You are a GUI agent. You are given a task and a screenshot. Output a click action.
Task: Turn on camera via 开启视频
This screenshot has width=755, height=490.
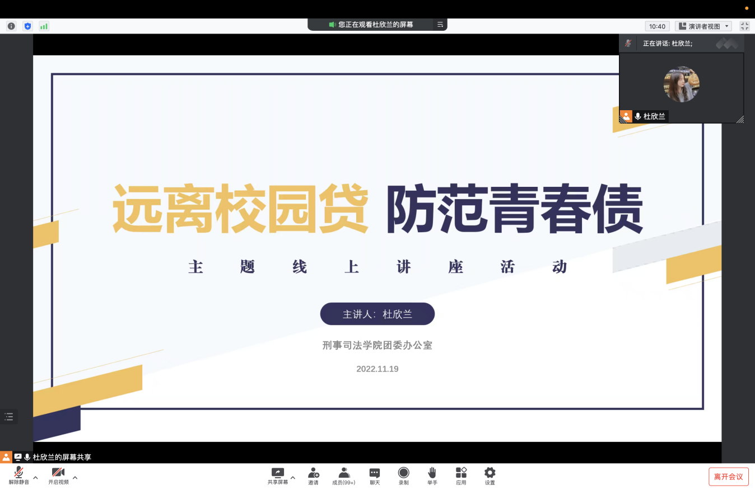click(x=58, y=473)
